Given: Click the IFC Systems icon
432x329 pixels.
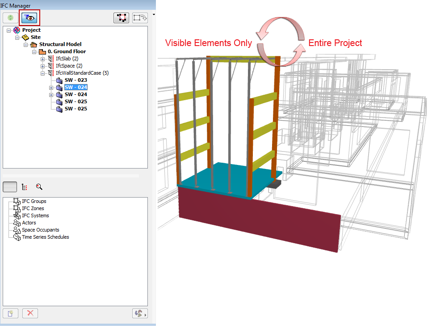Looking at the screenshot, I should pos(17,215).
